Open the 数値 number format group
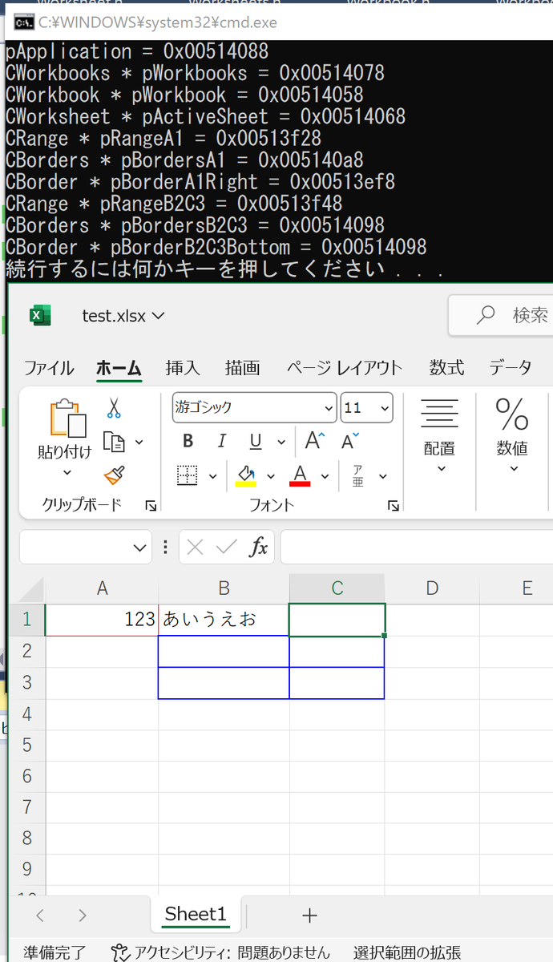The height and width of the screenshot is (962, 553). pos(512,435)
